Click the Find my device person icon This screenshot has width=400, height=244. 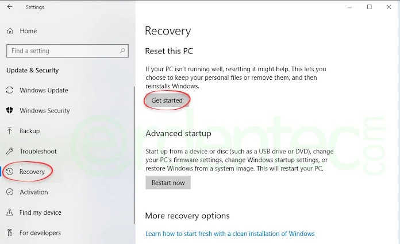click(10, 212)
